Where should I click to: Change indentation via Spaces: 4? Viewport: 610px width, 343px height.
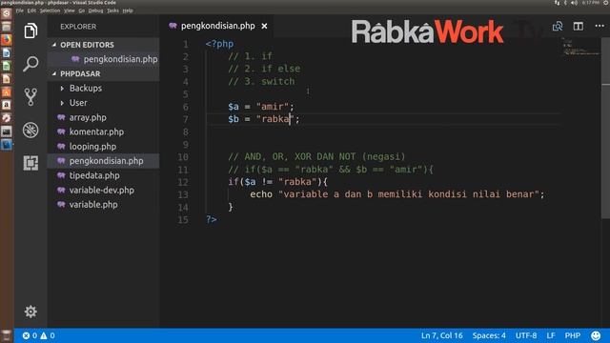489,335
